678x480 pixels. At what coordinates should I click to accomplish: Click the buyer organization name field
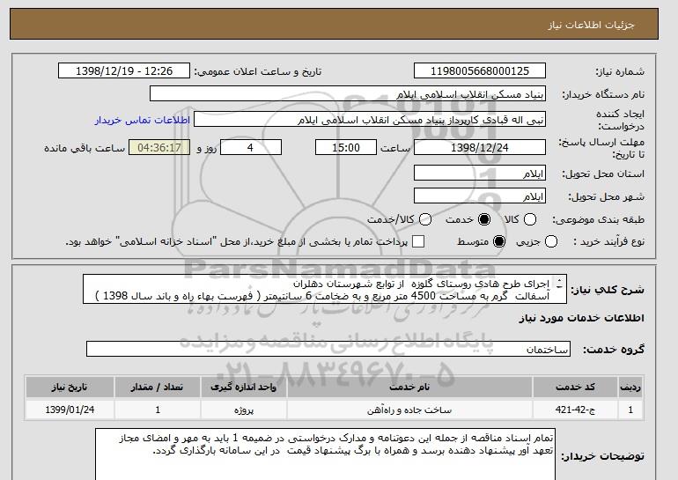(x=348, y=94)
